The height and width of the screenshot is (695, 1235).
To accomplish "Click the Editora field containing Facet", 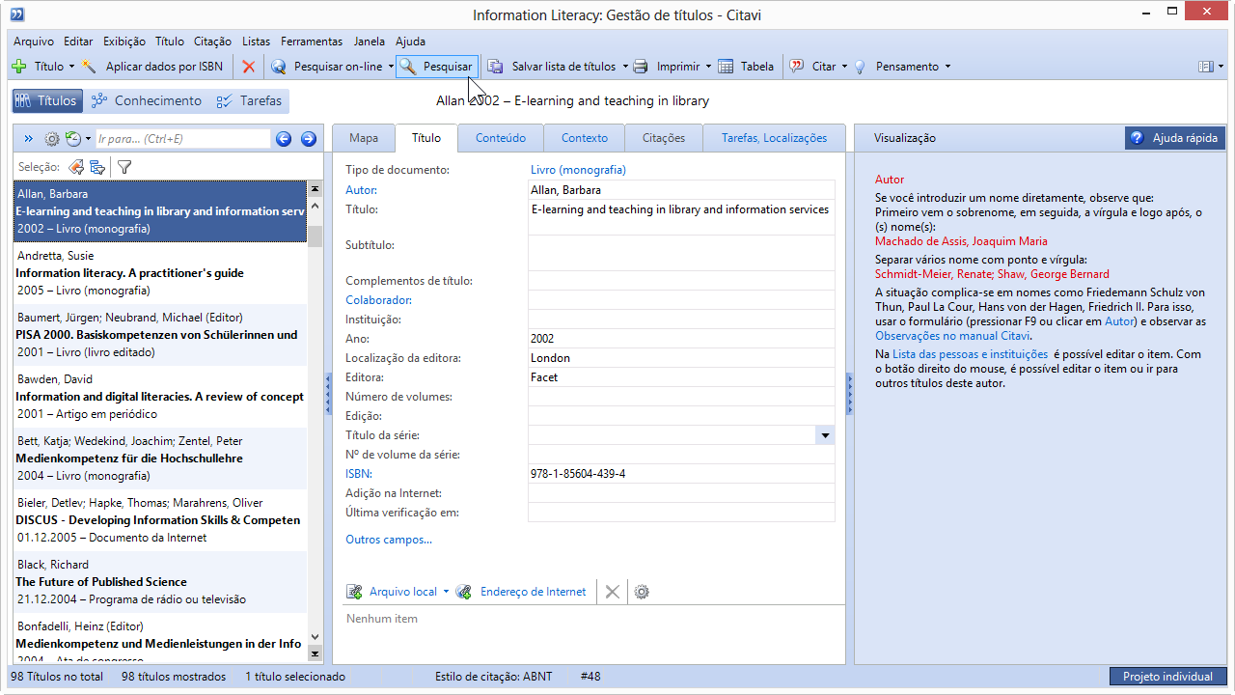I will pyautogui.click(x=681, y=377).
